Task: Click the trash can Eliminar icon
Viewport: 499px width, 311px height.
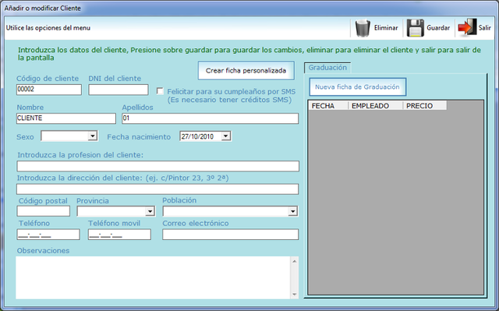Action: point(363,28)
